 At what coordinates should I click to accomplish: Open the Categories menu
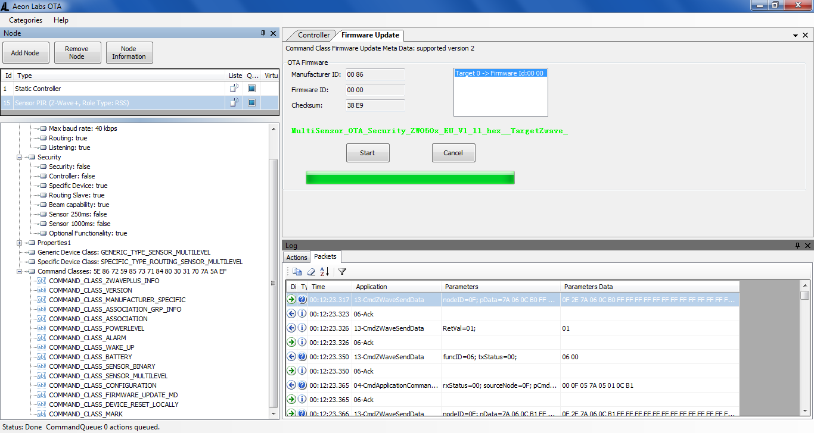click(26, 20)
